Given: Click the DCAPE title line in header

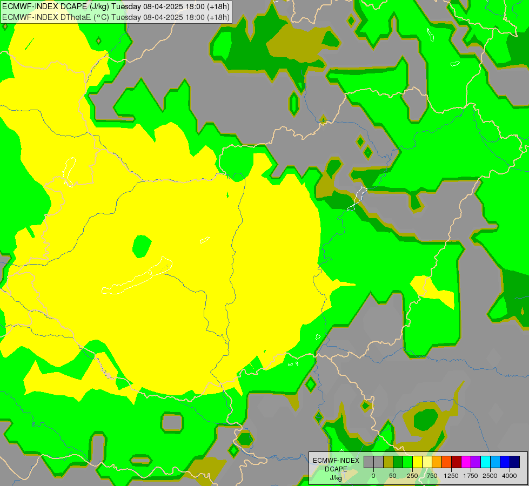Looking at the screenshot, I should (116, 6).
